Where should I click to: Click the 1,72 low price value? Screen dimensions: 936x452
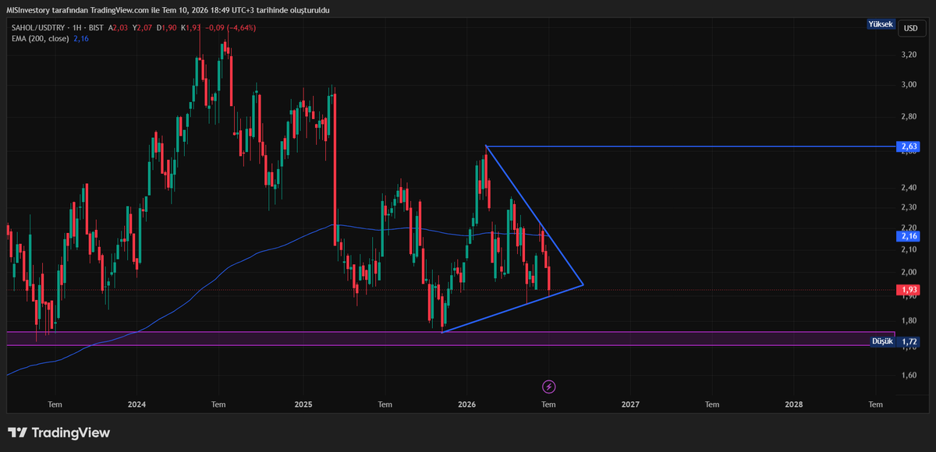(909, 341)
